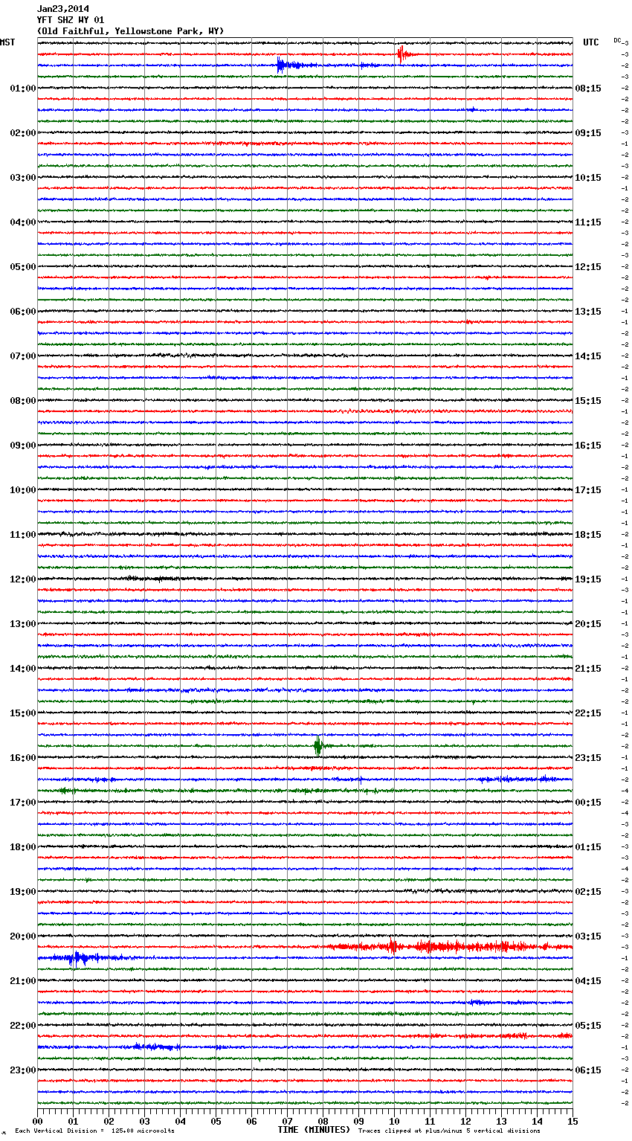This screenshot has height=1141, width=632.
Task: Click the '03:00' MST time label
Action: [x=23, y=178]
